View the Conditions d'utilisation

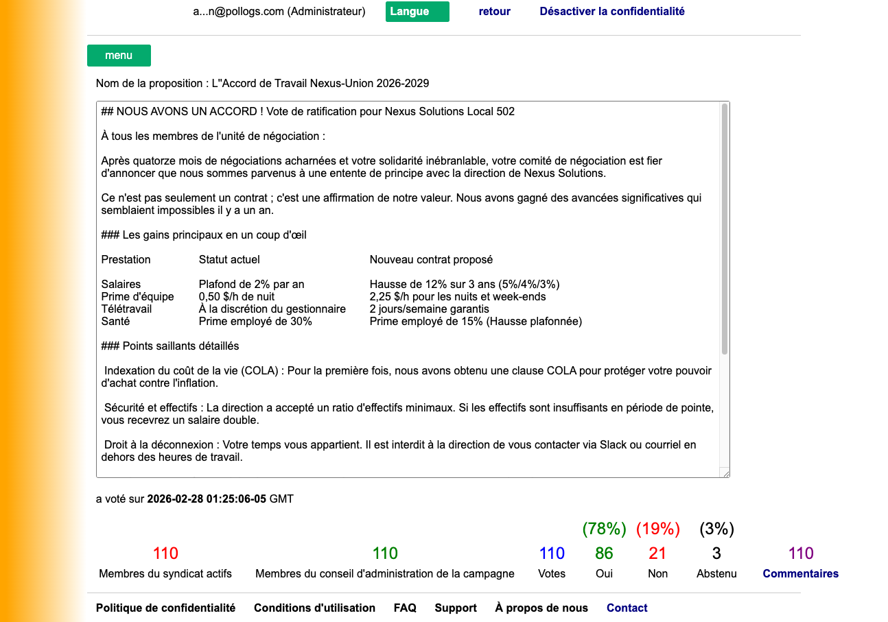click(x=314, y=608)
